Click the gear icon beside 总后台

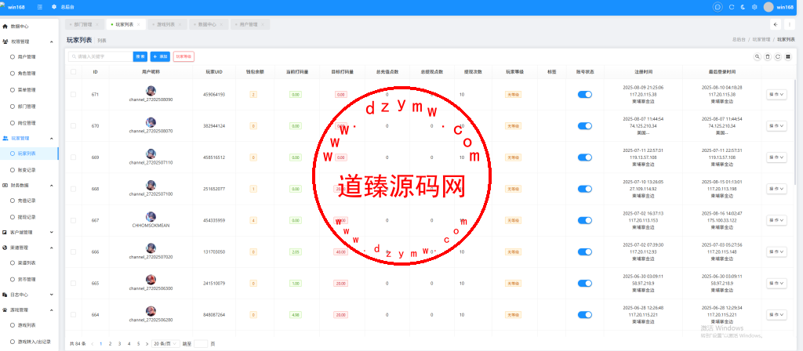click(x=54, y=7)
